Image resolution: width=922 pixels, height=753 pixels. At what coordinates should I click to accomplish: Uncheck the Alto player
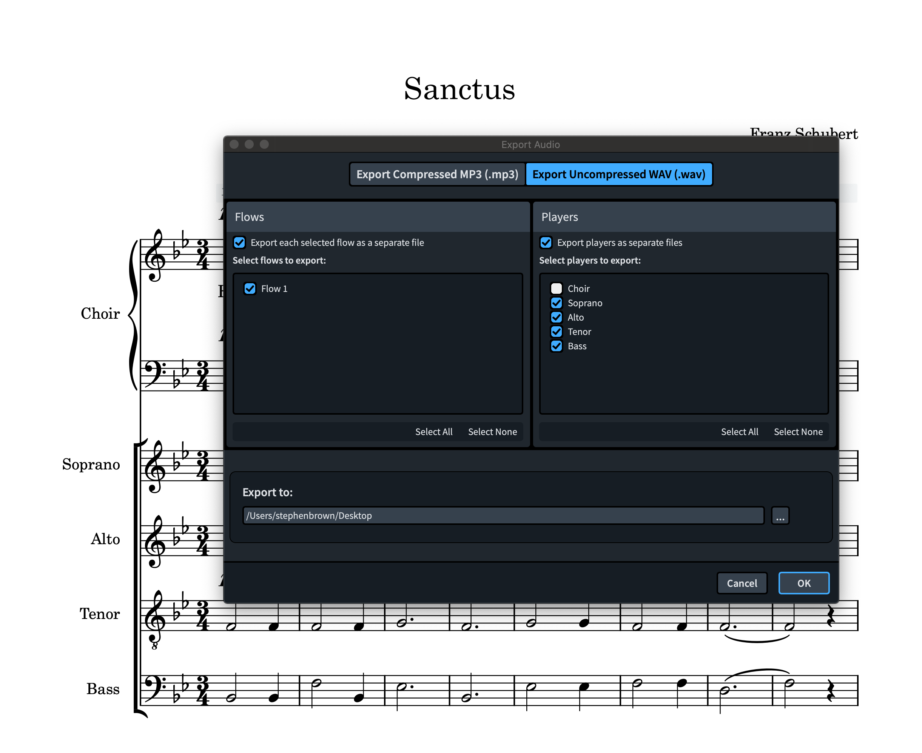[556, 317]
